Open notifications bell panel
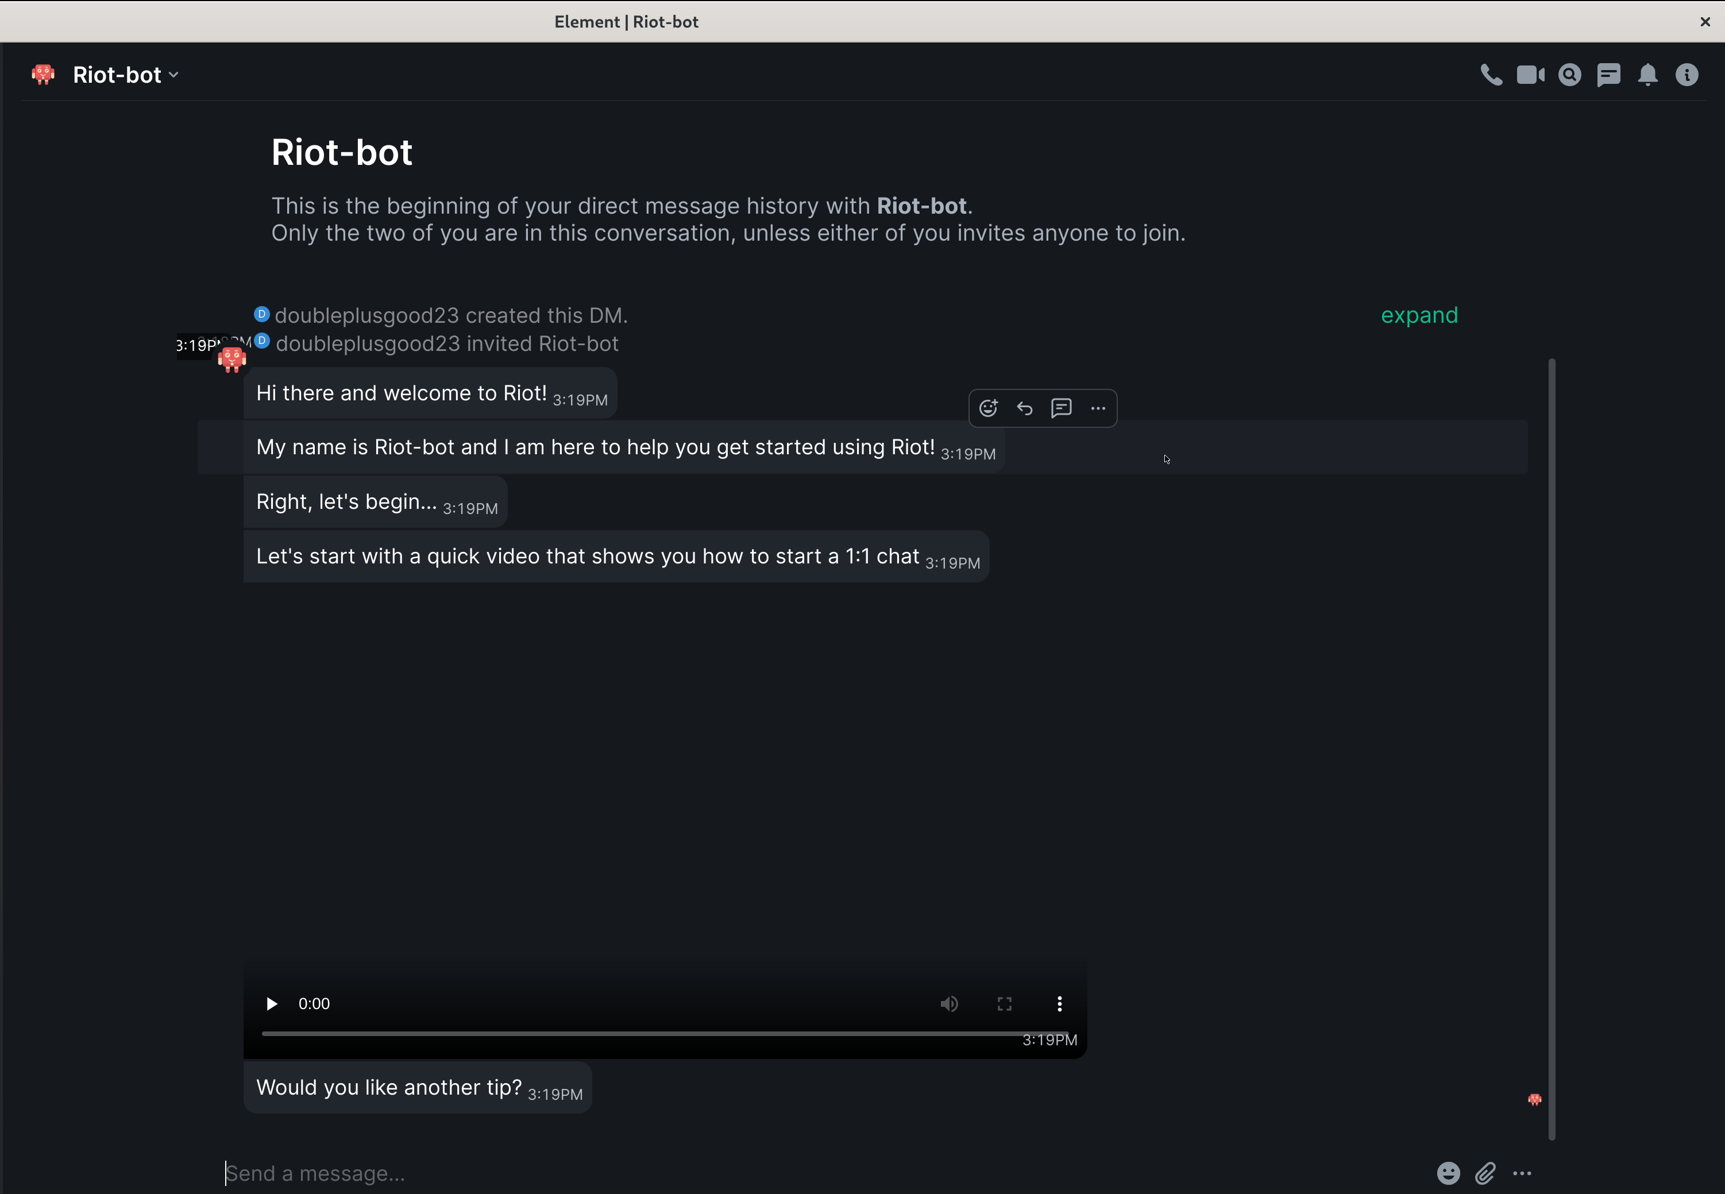Screen dimensions: 1725x1194 tap(1647, 75)
